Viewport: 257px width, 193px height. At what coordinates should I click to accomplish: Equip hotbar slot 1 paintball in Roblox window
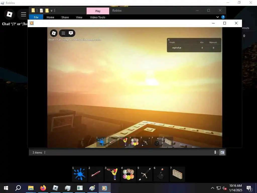pyautogui.click(x=80, y=174)
